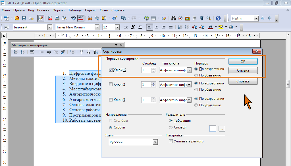Open Тип ключа dropdown for Ключ 3
This screenshot has width=291, height=166.
(x=189, y=100)
